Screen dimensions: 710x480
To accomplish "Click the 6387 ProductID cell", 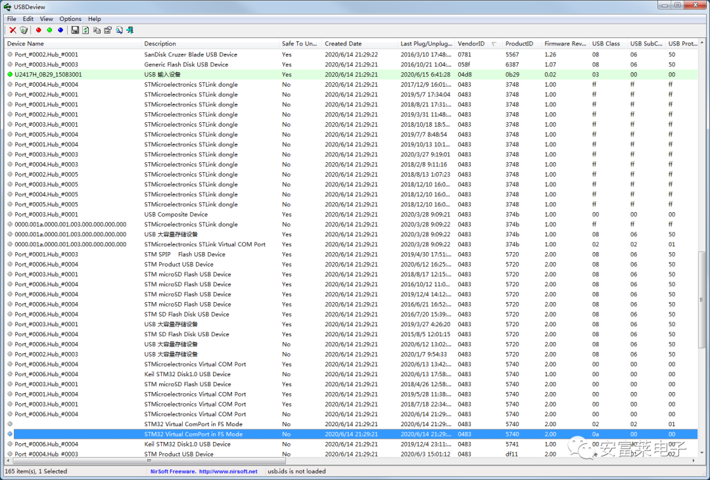I will pos(512,65).
